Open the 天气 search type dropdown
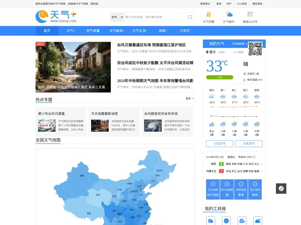301x225 pixels. 117,17
